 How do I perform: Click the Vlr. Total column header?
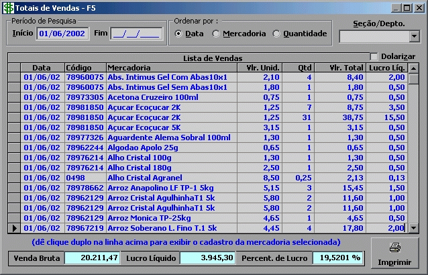[340, 68]
